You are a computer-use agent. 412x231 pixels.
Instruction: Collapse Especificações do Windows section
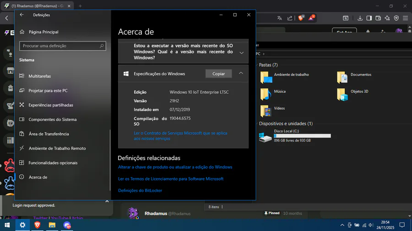[x=241, y=73]
